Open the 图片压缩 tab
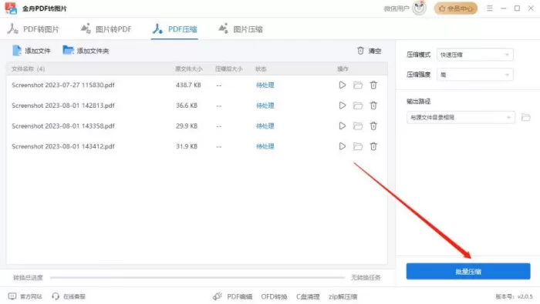Screen dimensions: 540x304 click(x=241, y=29)
